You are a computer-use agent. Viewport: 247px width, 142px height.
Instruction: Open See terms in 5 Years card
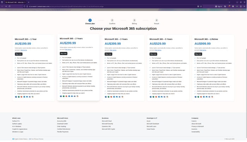tap(158, 50)
